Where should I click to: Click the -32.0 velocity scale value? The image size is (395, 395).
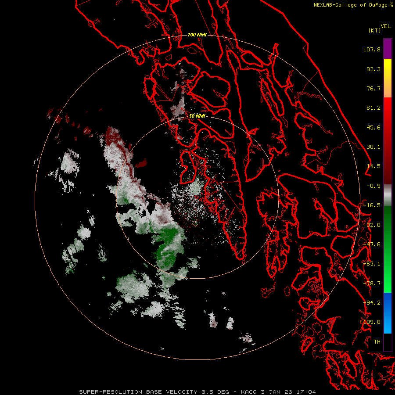click(372, 225)
